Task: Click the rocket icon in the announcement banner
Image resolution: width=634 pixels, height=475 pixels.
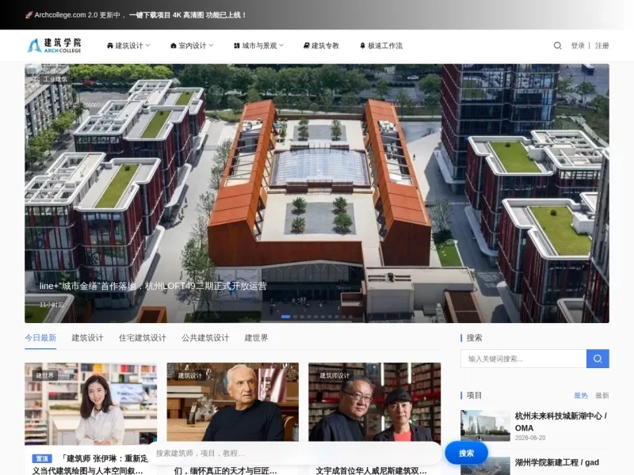Action: point(29,15)
